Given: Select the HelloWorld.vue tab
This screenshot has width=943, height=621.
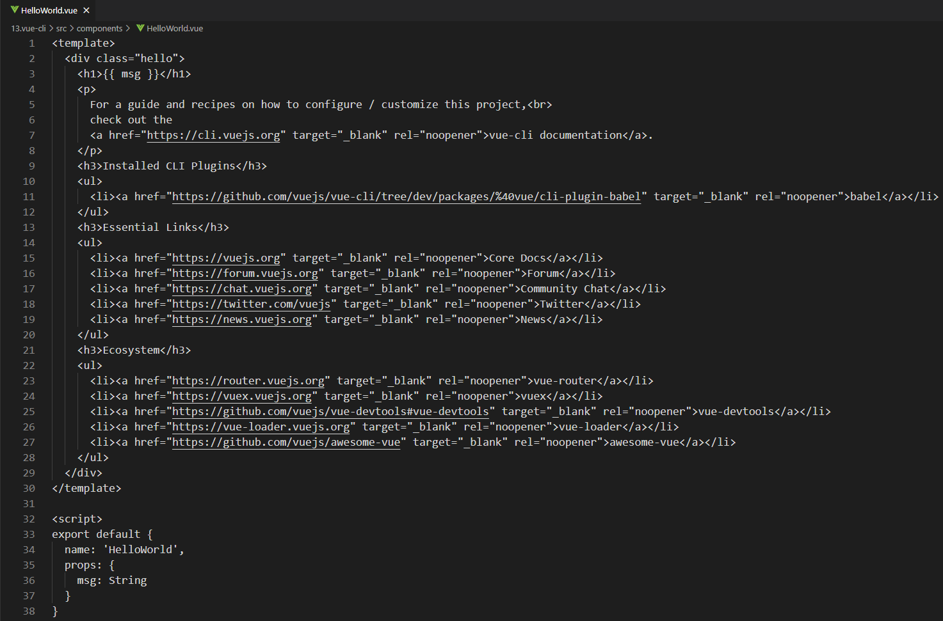Looking at the screenshot, I should (x=50, y=10).
